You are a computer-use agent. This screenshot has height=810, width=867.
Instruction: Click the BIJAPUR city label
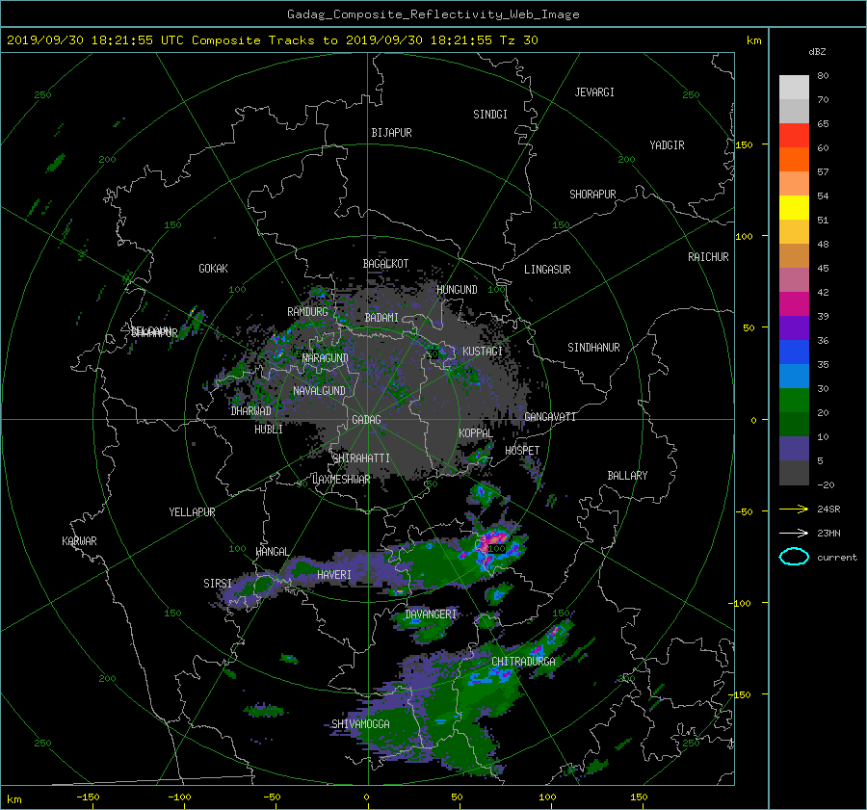coord(391,133)
